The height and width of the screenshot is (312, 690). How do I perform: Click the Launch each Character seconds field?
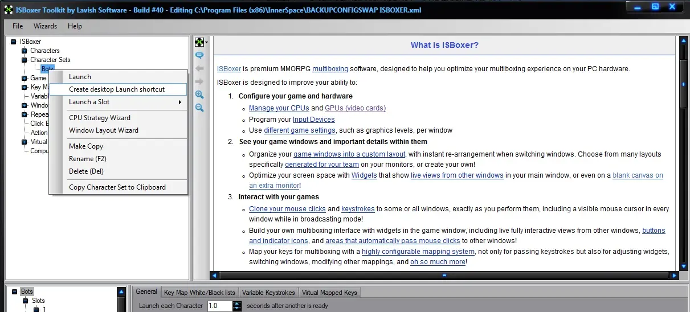point(219,306)
